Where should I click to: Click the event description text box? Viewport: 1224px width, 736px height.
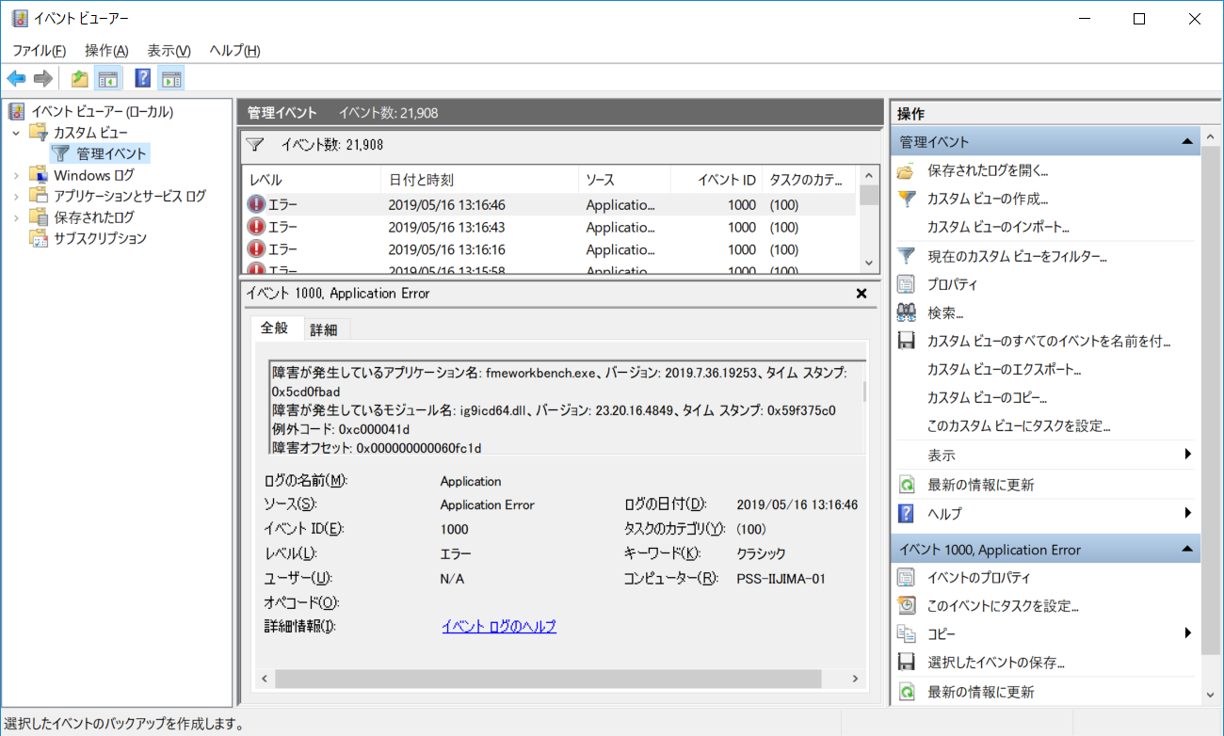pos(566,409)
